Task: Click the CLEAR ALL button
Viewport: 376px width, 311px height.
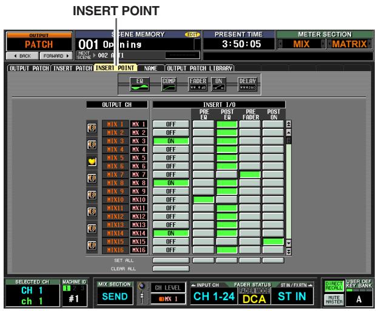Action: pyautogui.click(x=171, y=268)
